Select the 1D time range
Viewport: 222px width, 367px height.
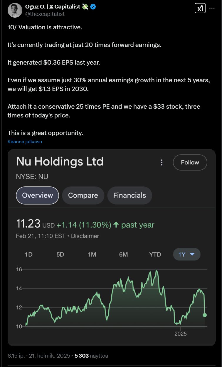[x=28, y=255]
